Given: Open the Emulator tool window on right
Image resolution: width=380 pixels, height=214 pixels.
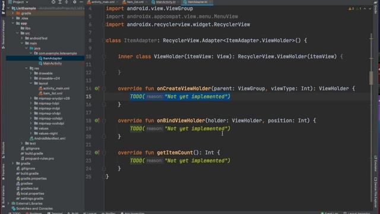Looking at the screenshot, I should click(376, 163).
